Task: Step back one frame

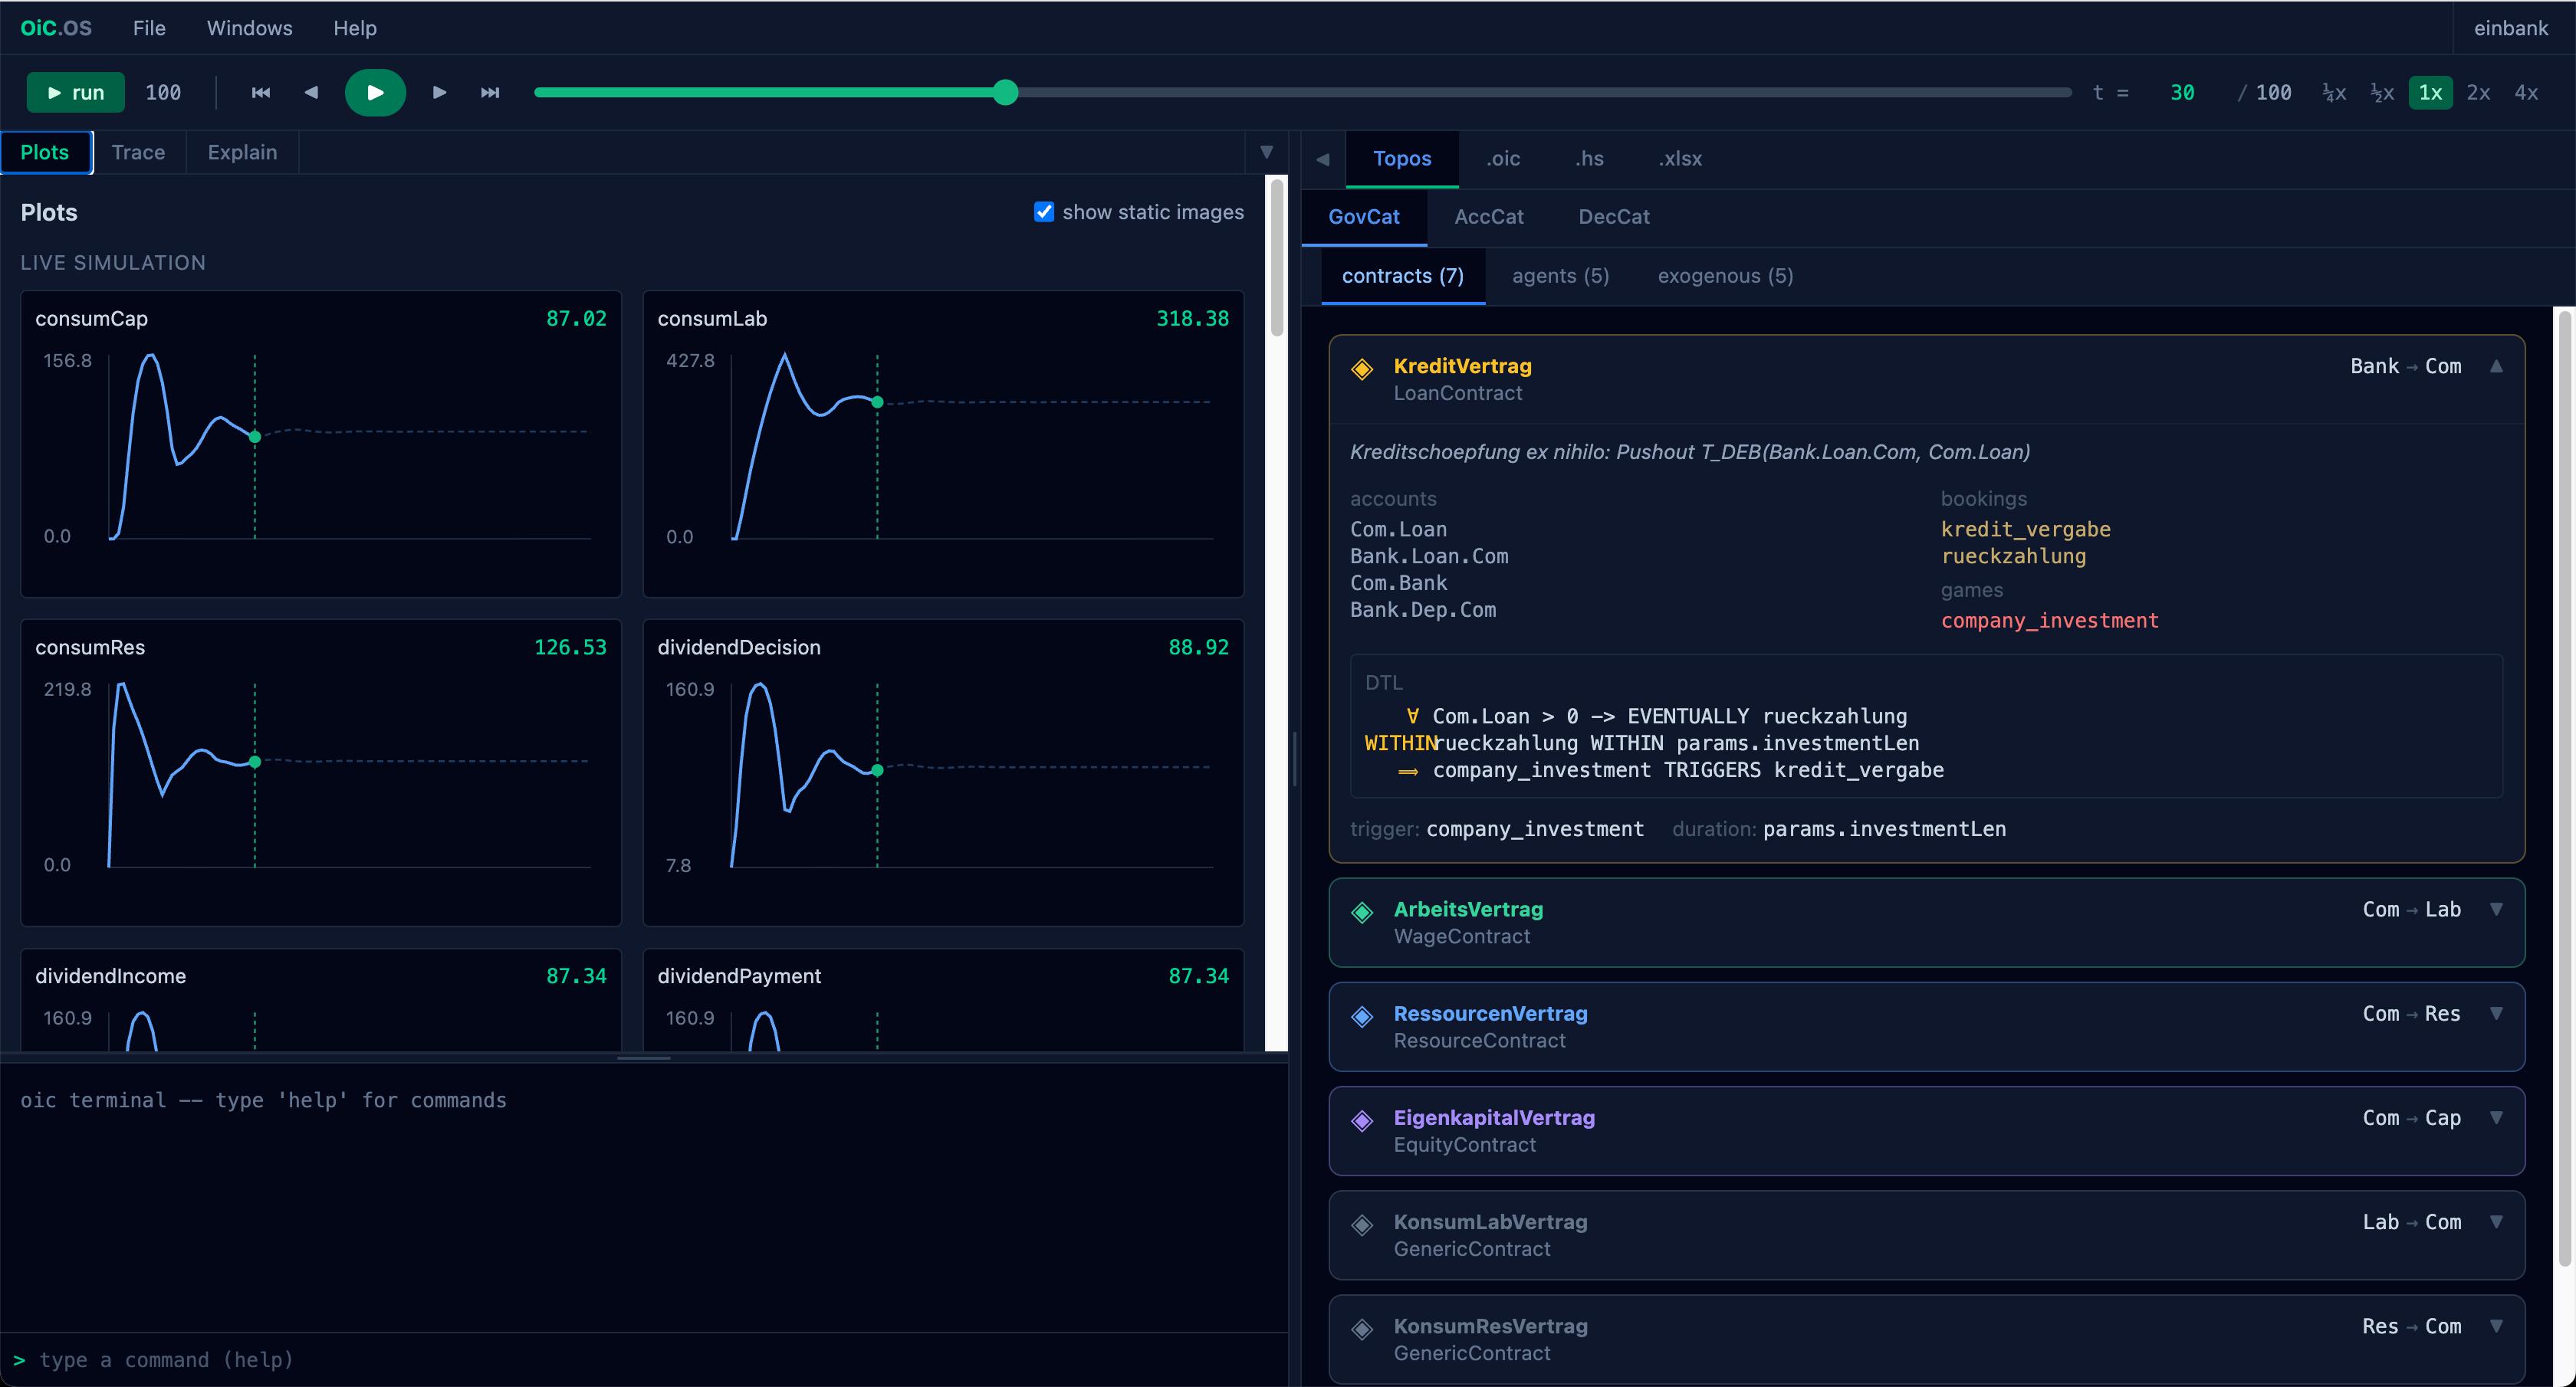Action: (x=311, y=93)
